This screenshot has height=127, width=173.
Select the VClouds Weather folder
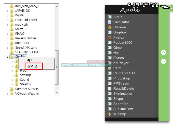tap(27, 94)
